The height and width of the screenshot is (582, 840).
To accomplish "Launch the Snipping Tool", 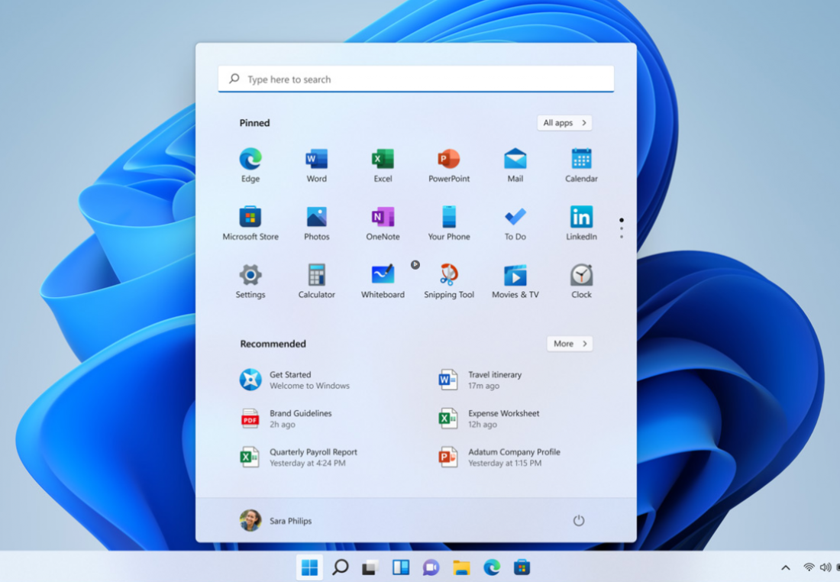I will tap(449, 281).
